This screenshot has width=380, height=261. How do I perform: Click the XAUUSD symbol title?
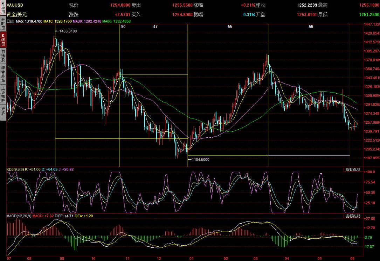[x=15, y=6]
